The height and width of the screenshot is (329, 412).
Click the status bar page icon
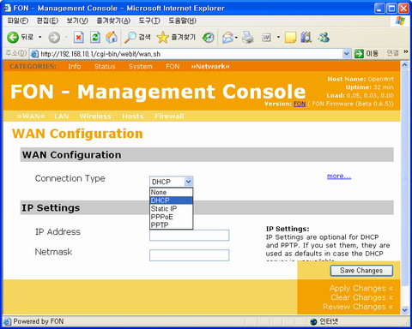tap(8, 321)
